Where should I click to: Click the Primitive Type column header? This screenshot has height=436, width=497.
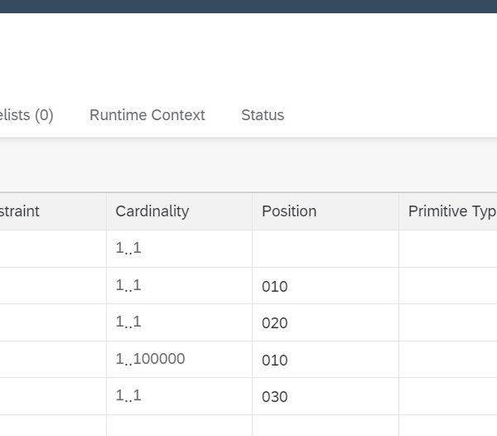[x=451, y=211]
